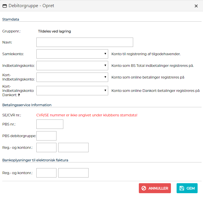Click the Reg. number field under Bankoplysninger

pyautogui.click(x=47, y=173)
